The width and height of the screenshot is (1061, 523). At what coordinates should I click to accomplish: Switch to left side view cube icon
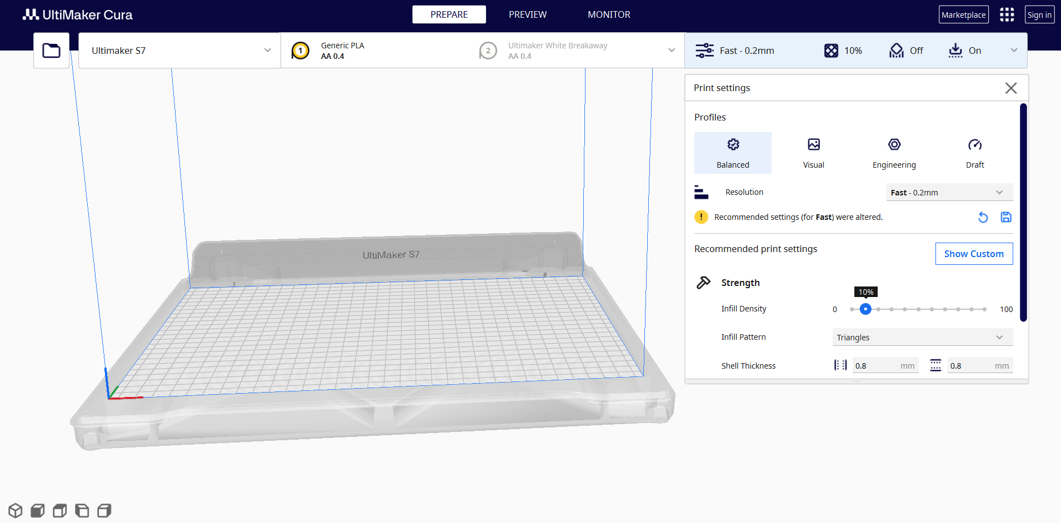click(x=82, y=510)
